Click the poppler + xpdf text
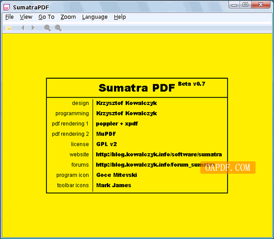 pyautogui.click(x=117, y=123)
